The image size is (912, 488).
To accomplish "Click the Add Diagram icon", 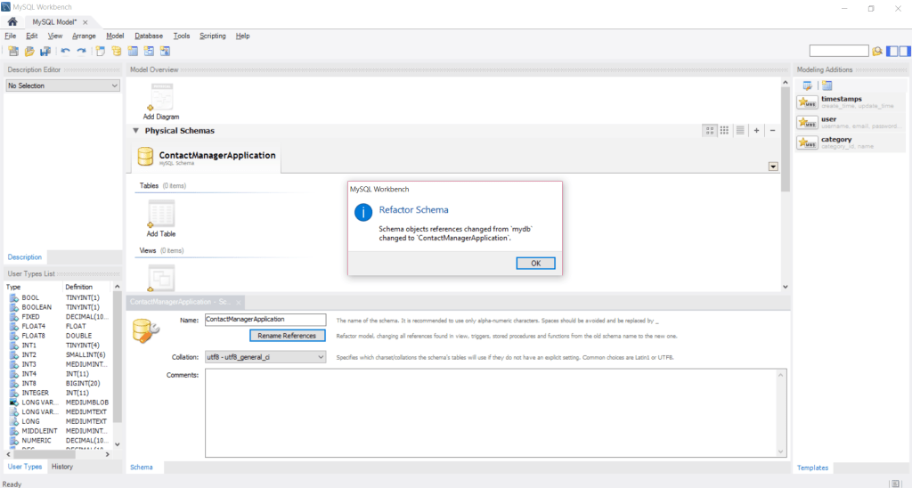I will point(161,97).
